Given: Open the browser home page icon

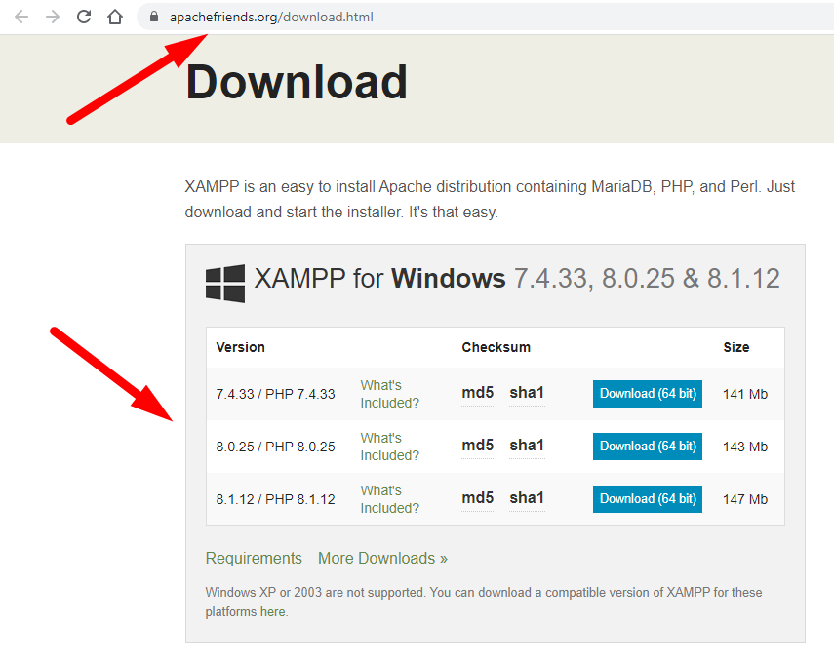Looking at the screenshot, I should click(114, 16).
